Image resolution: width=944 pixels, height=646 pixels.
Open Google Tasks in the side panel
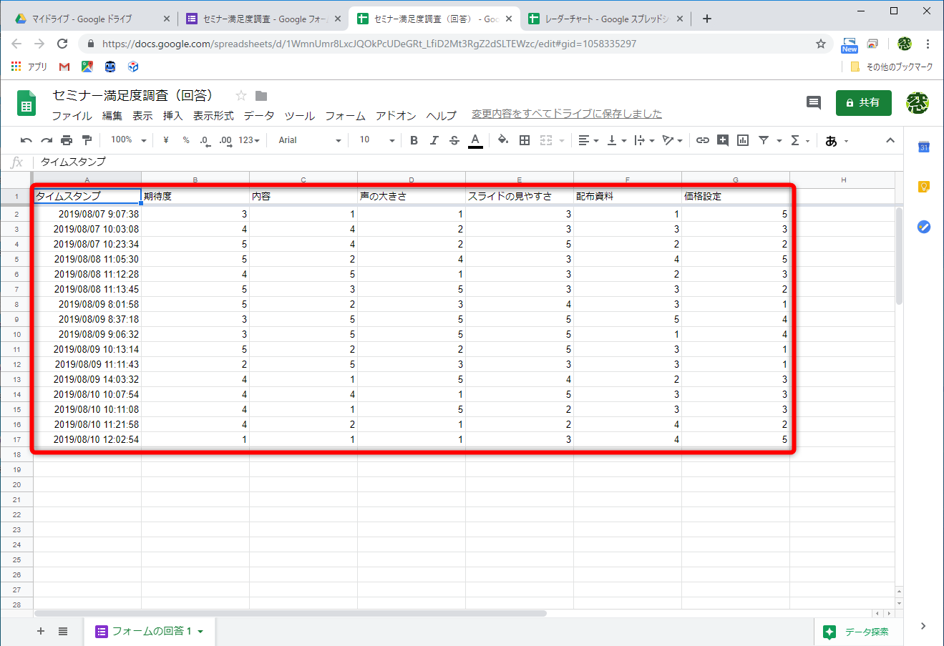click(x=924, y=227)
